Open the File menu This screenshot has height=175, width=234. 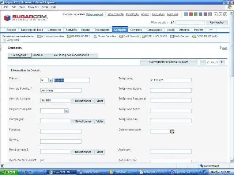tap(6, 7)
